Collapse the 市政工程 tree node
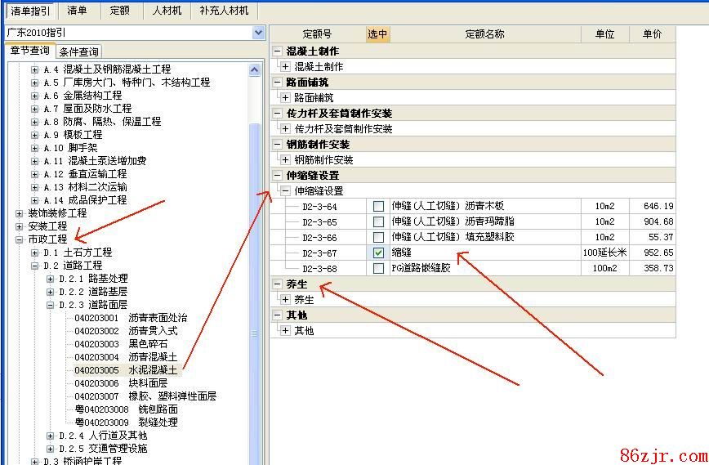709x465 pixels. 20,239
